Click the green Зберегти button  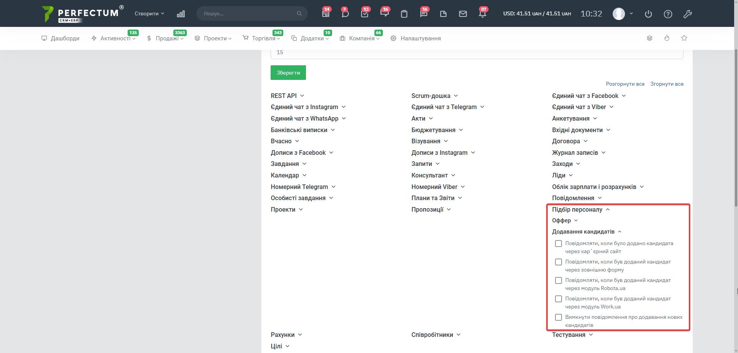(x=288, y=73)
